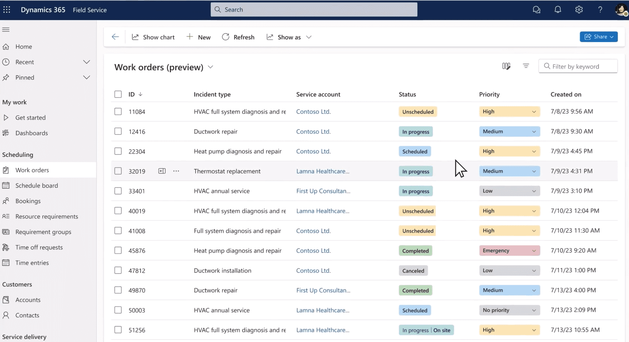Open side pane icon on row 32019
The width and height of the screenshot is (629, 342).
pos(162,171)
